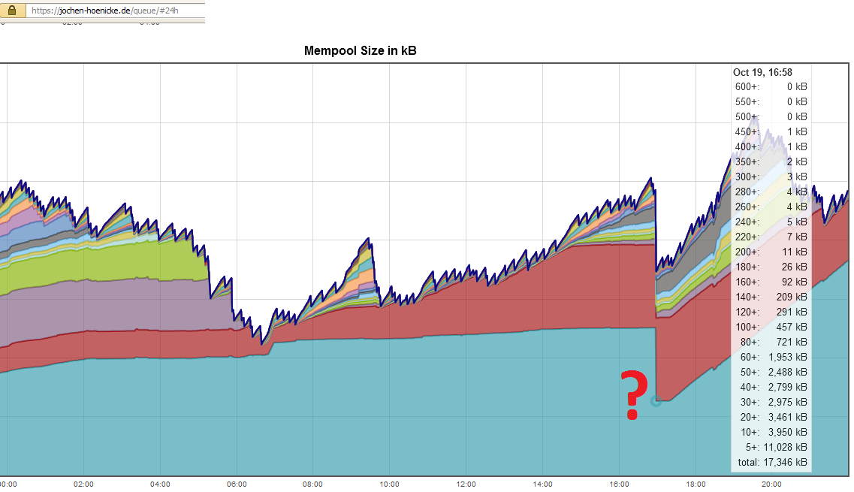The image size is (854, 492).
Task: Click the "30+: 2,975 kB" legend row
Action: click(x=771, y=403)
